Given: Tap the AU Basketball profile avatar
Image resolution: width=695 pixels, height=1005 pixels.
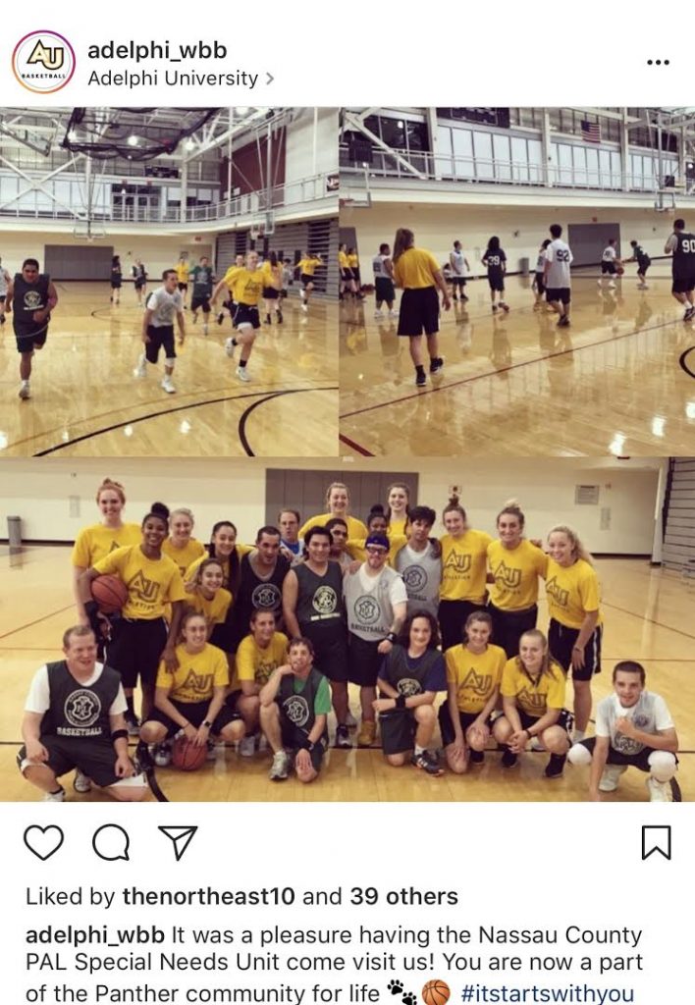Looking at the screenshot, I should point(43,62).
